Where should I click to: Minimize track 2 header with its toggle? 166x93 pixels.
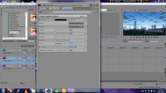[x=2, y=58]
